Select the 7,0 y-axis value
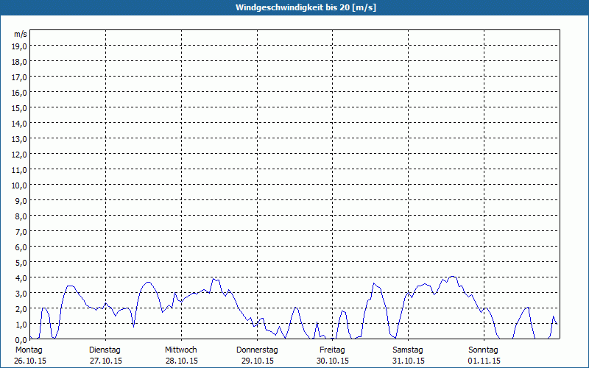 (21, 232)
